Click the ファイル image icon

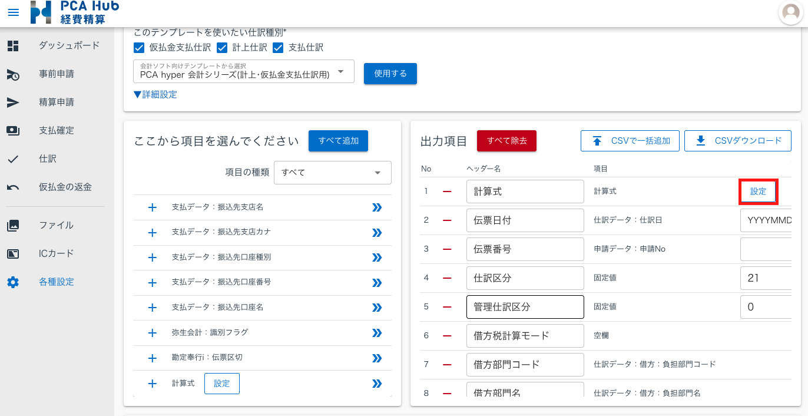[x=13, y=226]
